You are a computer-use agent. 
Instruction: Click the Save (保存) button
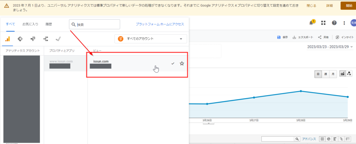tap(282, 37)
